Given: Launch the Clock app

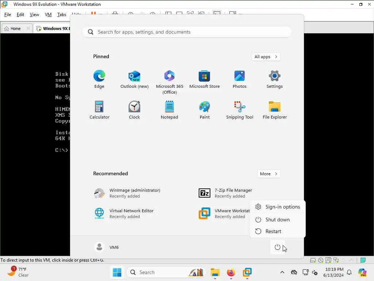Looking at the screenshot, I should 134,110.
